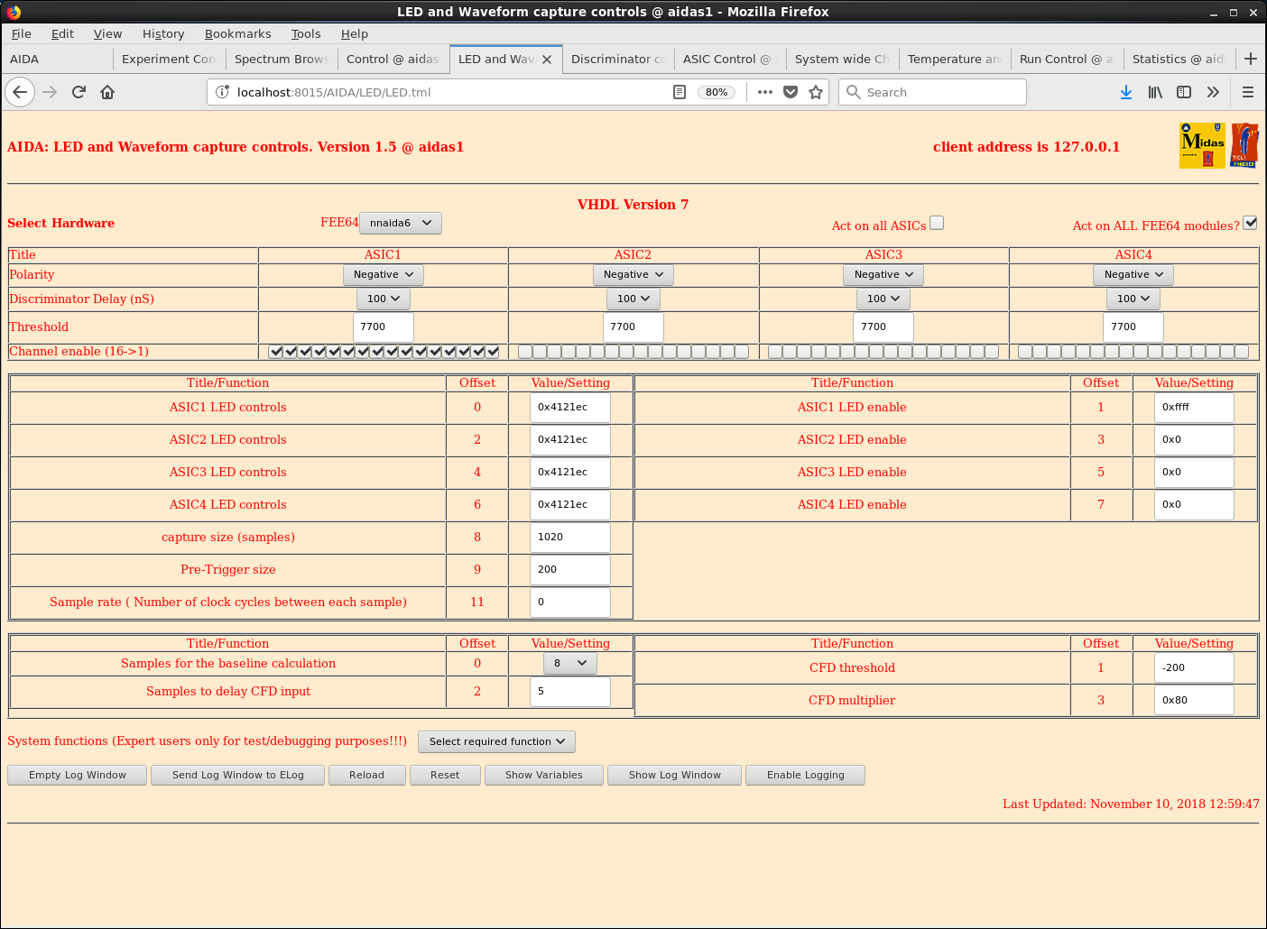
Task: Click the ASIC1 Threshold input field
Action: (384, 327)
